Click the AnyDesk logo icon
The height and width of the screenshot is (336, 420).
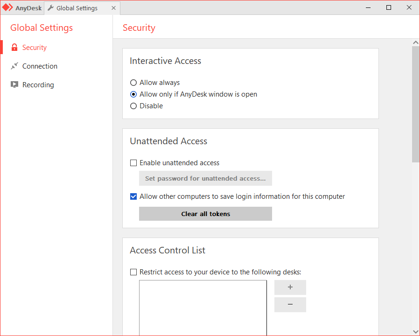pyautogui.click(x=7, y=7)
